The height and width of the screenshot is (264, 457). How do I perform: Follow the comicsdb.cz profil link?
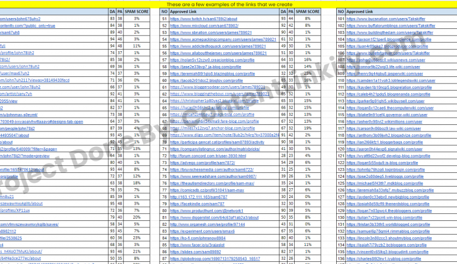207,190
